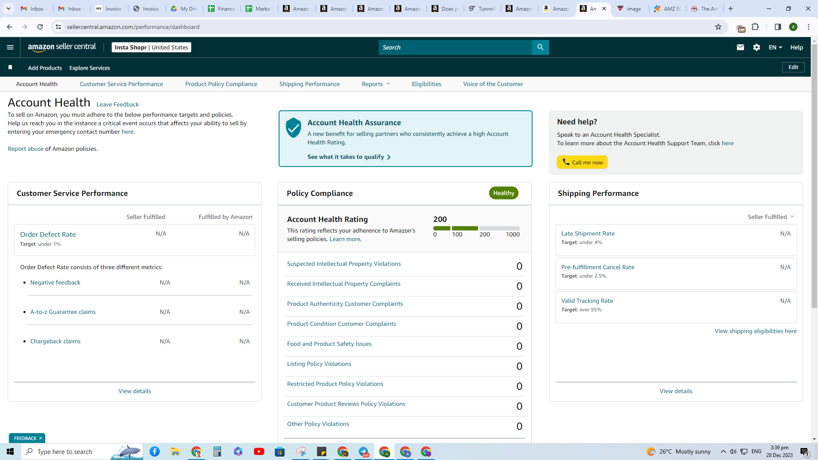Click Late Shipment Rate link
The height and width of the screenshot is (460, 818).
pyautogui.click(x=588, y=233)
